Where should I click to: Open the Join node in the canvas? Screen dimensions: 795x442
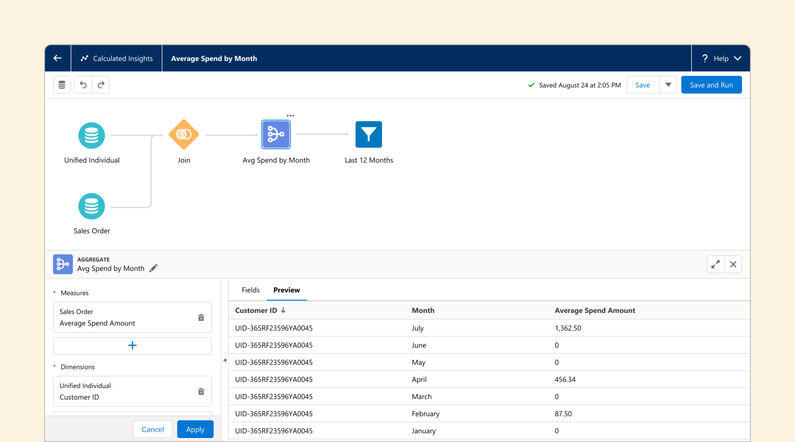[184, 134]
